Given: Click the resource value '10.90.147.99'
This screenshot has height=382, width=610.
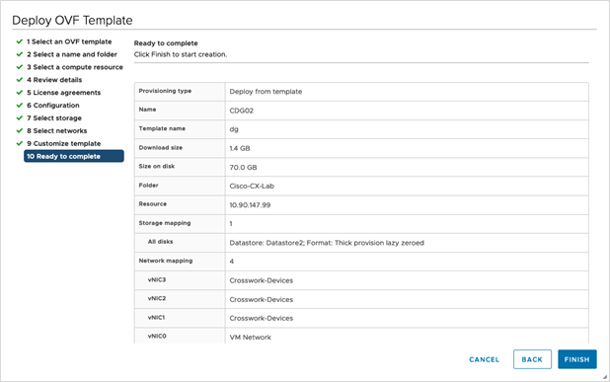Looking at the screenshot, I should point(250,205).
